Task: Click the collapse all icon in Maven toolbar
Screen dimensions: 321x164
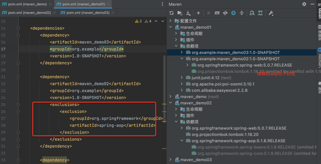Action: pyautogui.click(x=242, y=13)
